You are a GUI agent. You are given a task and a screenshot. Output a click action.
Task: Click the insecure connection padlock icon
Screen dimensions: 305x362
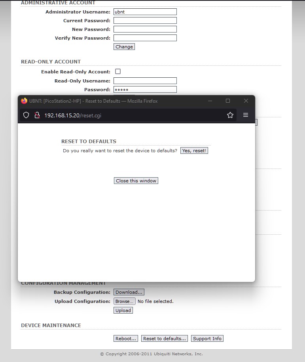point(37,115)
